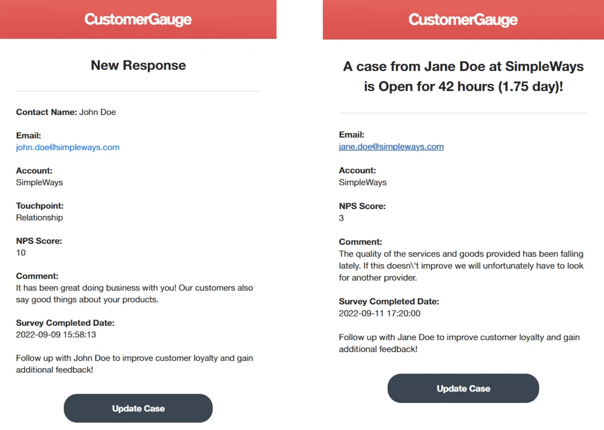The width and height of the screenshot is (604, 430).
Task: Click the date 2022-09-09 15:58:13
Action: [56, 335]
